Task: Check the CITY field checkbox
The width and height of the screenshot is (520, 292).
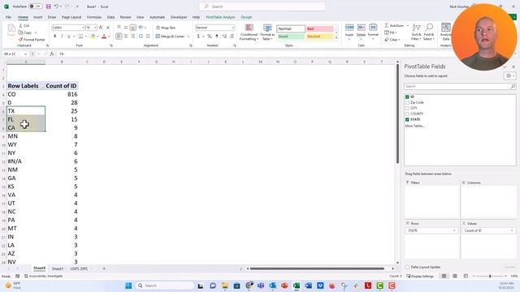Action: tap(407, 108)
